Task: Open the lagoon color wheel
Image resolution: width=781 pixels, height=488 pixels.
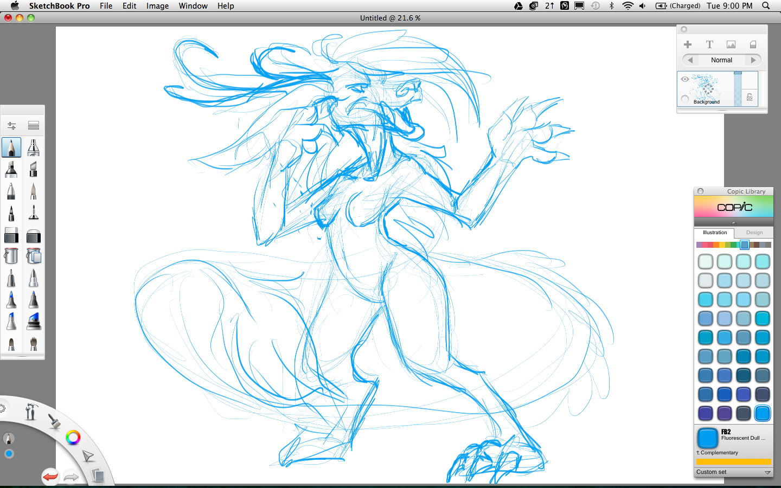Action: click(73, 438)
